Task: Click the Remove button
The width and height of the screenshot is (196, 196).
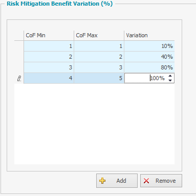Action: [161, 181]
